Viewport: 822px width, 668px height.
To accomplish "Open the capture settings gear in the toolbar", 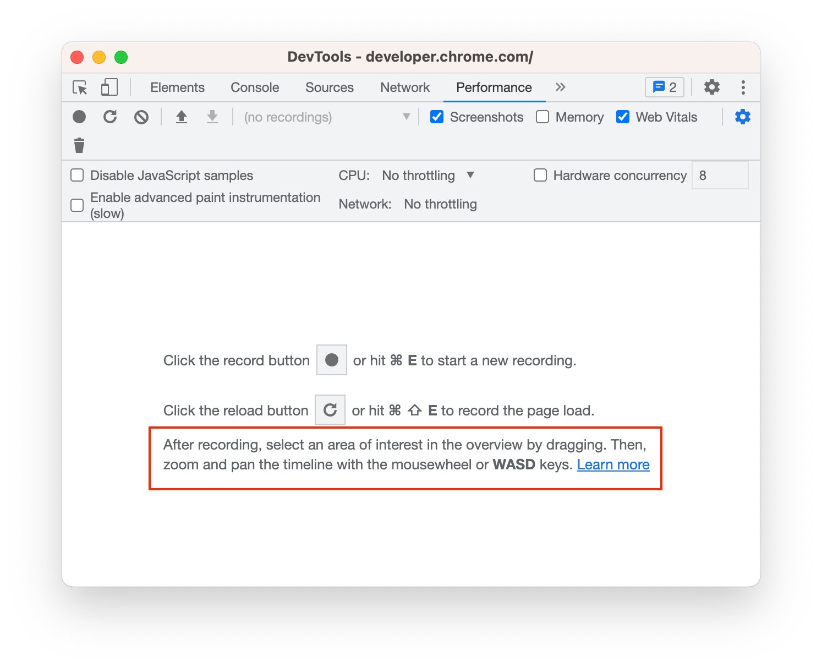I will click(742, 117).
